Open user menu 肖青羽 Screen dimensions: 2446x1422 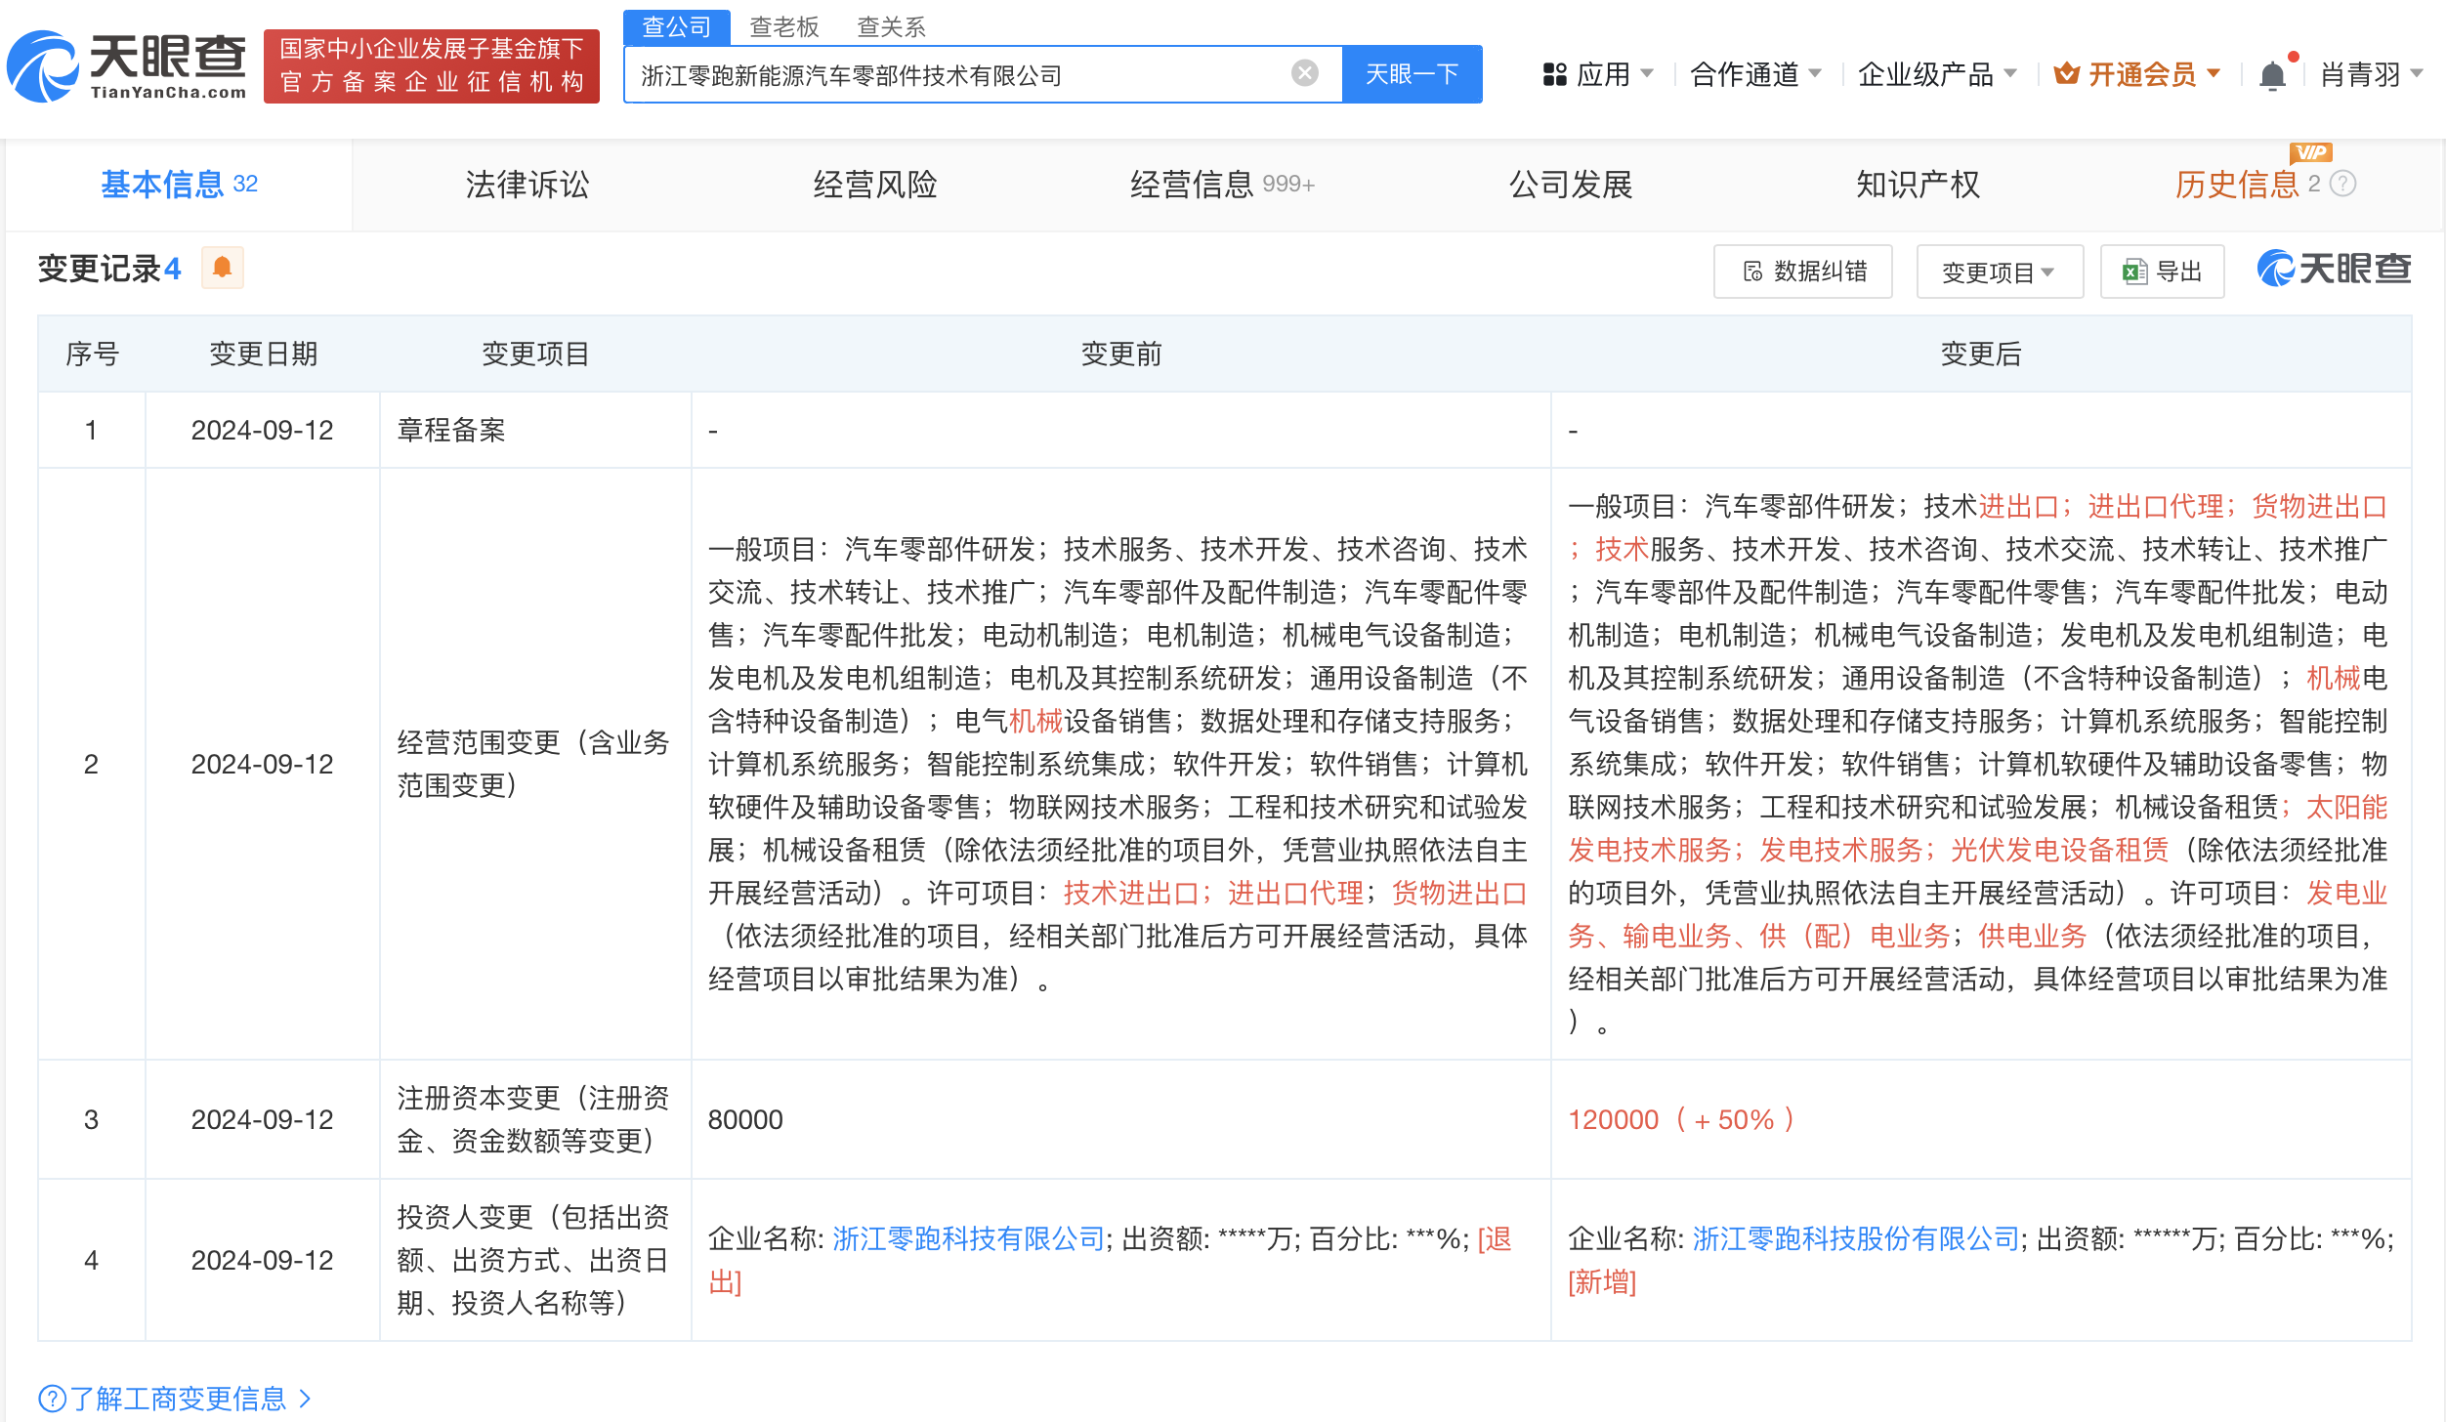pos(2372,74)
